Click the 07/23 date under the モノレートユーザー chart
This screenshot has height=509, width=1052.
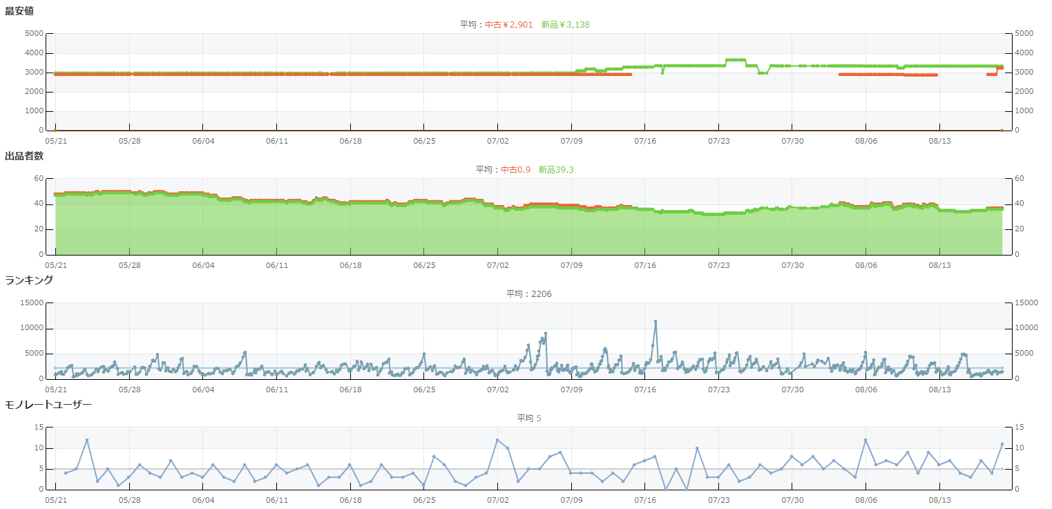[718, 500]
